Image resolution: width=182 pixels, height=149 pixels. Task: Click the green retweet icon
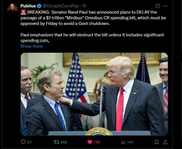point(56,142)
